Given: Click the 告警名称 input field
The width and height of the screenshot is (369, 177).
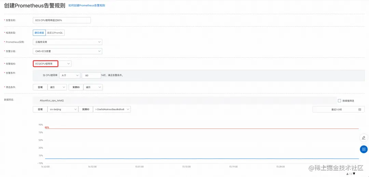Looking at the screenshot, I should (61, 20).
